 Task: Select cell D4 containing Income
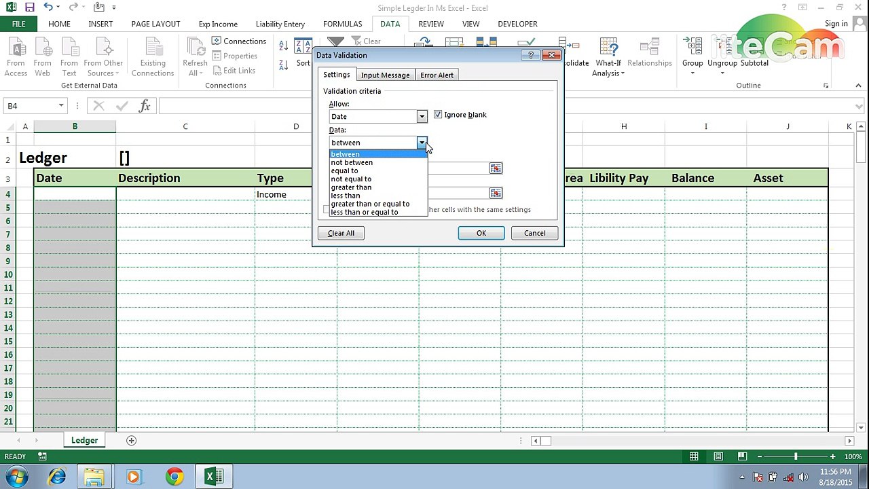click(x=296, y=194)
